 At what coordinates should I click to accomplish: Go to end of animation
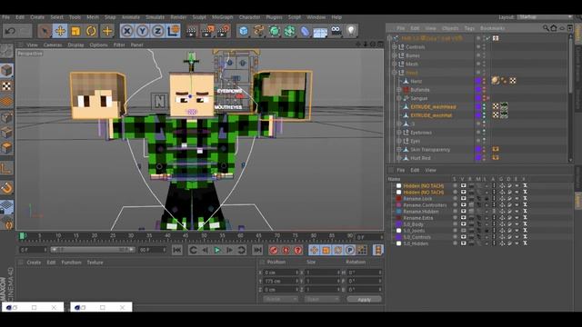tap(257, 251)
